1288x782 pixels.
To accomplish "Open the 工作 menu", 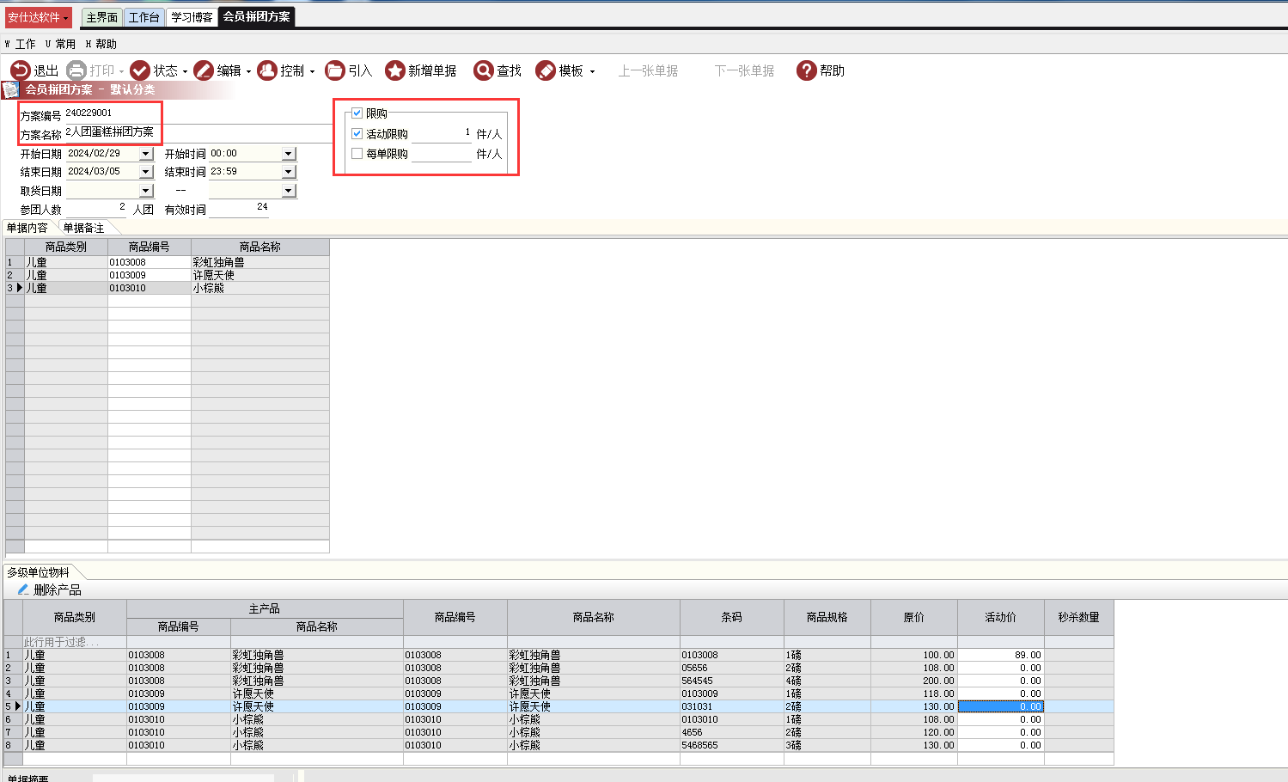I will [x=21, y=44].
